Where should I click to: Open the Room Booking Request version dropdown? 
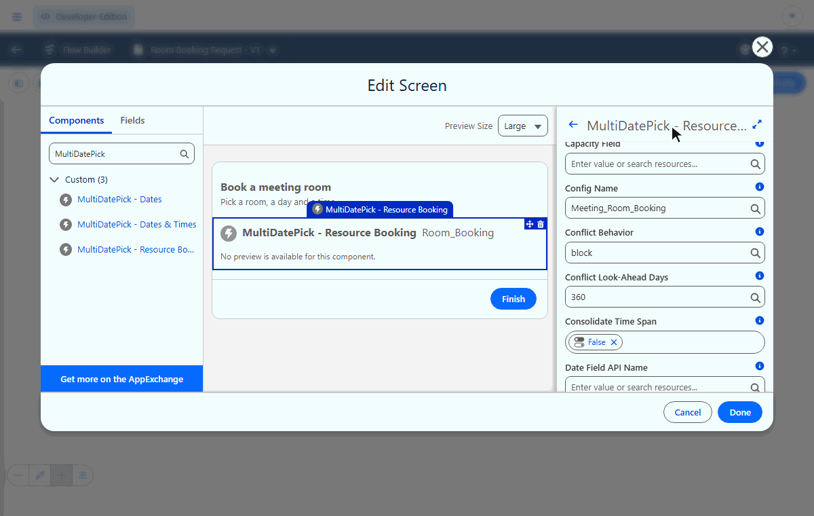(x=273, y=50)
